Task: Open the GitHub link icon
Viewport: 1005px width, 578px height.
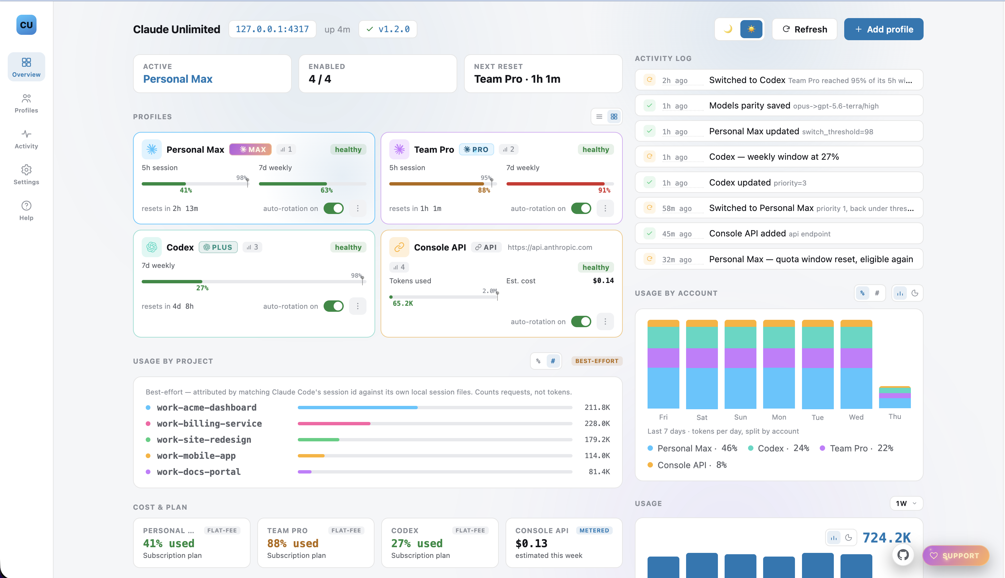Action: (902, 555)
